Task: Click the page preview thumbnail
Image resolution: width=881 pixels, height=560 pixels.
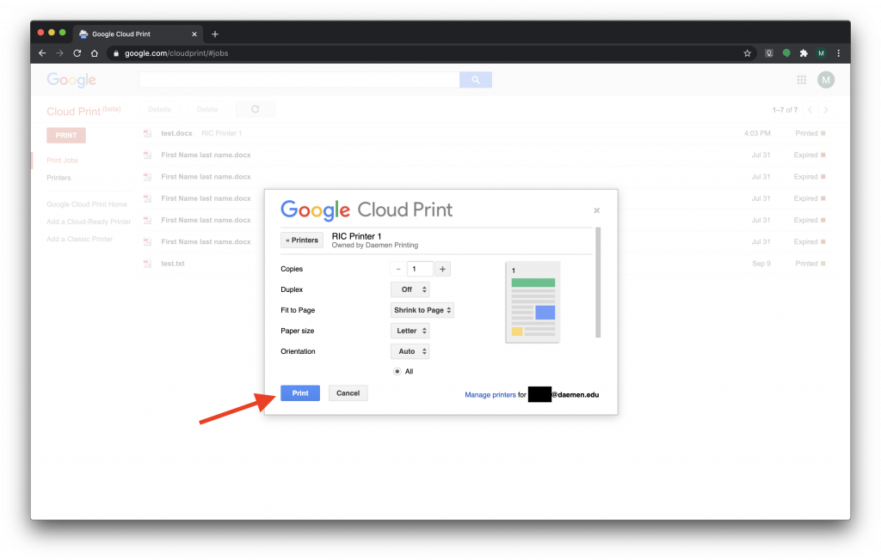Action: click(x=533, y=301)
